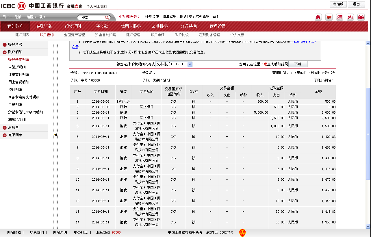
Task: Expand the 电子回单 sidebar section
Action: (5, 135)
